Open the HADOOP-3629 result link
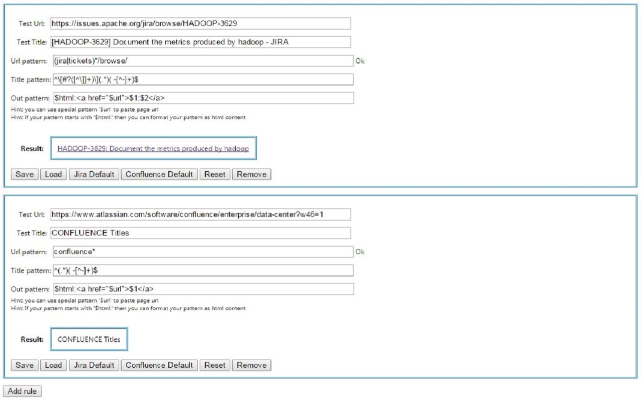 click(x=153, y=148)
